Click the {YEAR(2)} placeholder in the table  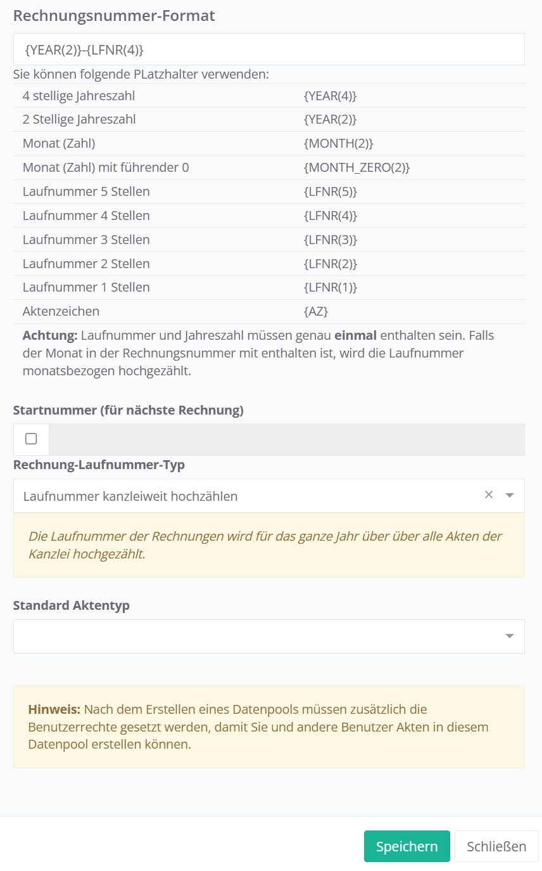[x=331, y=119]
